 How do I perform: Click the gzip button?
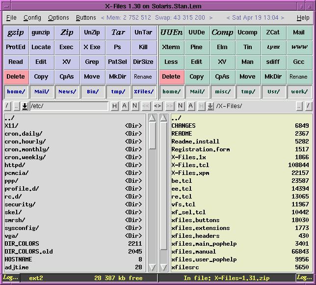pyautogui.click(x=16, y=32)
